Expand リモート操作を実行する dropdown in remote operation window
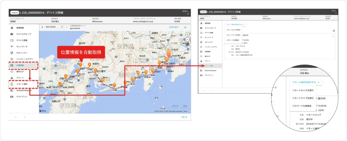347x141 pixels. pyautogui.click(x=235, y=25)
